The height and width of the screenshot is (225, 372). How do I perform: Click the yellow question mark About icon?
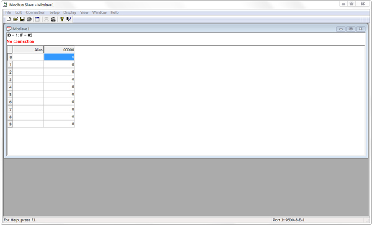[x=62, y=19]
